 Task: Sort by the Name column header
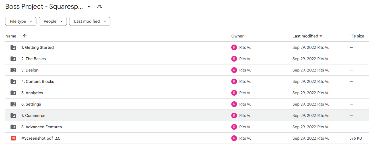pos(11,36)
